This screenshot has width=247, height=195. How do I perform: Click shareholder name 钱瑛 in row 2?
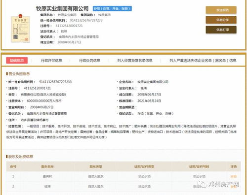[47, 187]
